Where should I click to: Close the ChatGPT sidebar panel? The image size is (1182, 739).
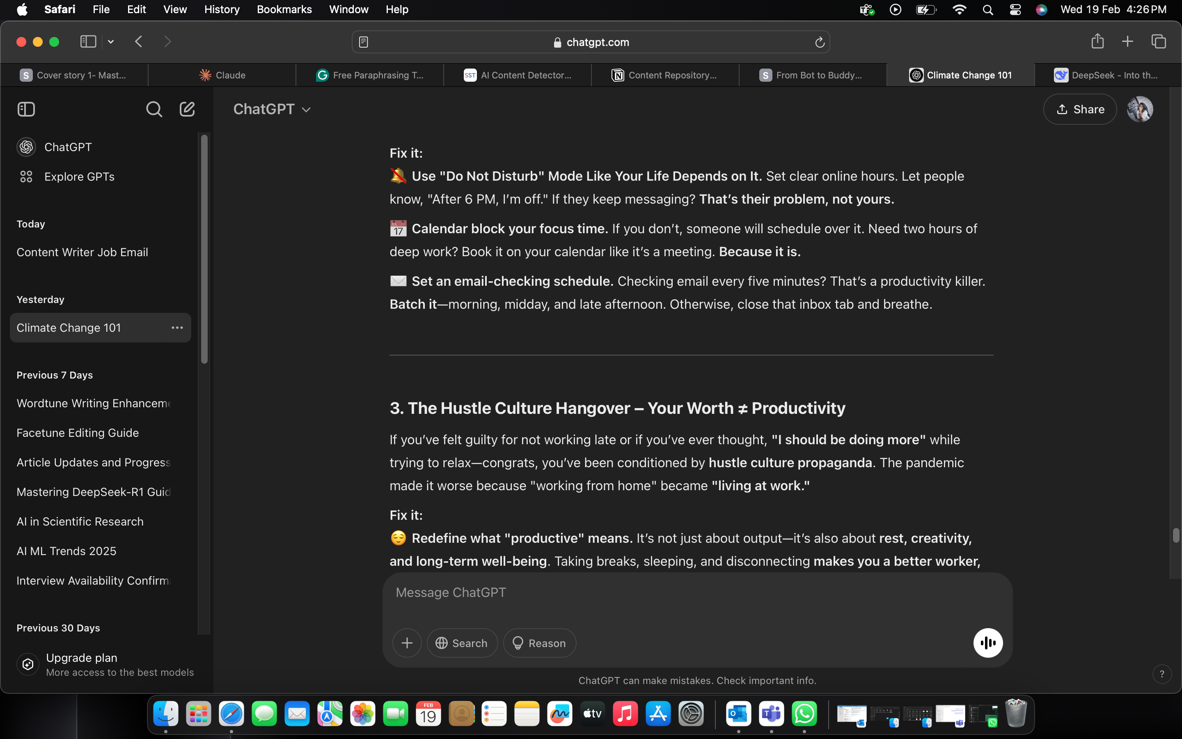point(26,109)
